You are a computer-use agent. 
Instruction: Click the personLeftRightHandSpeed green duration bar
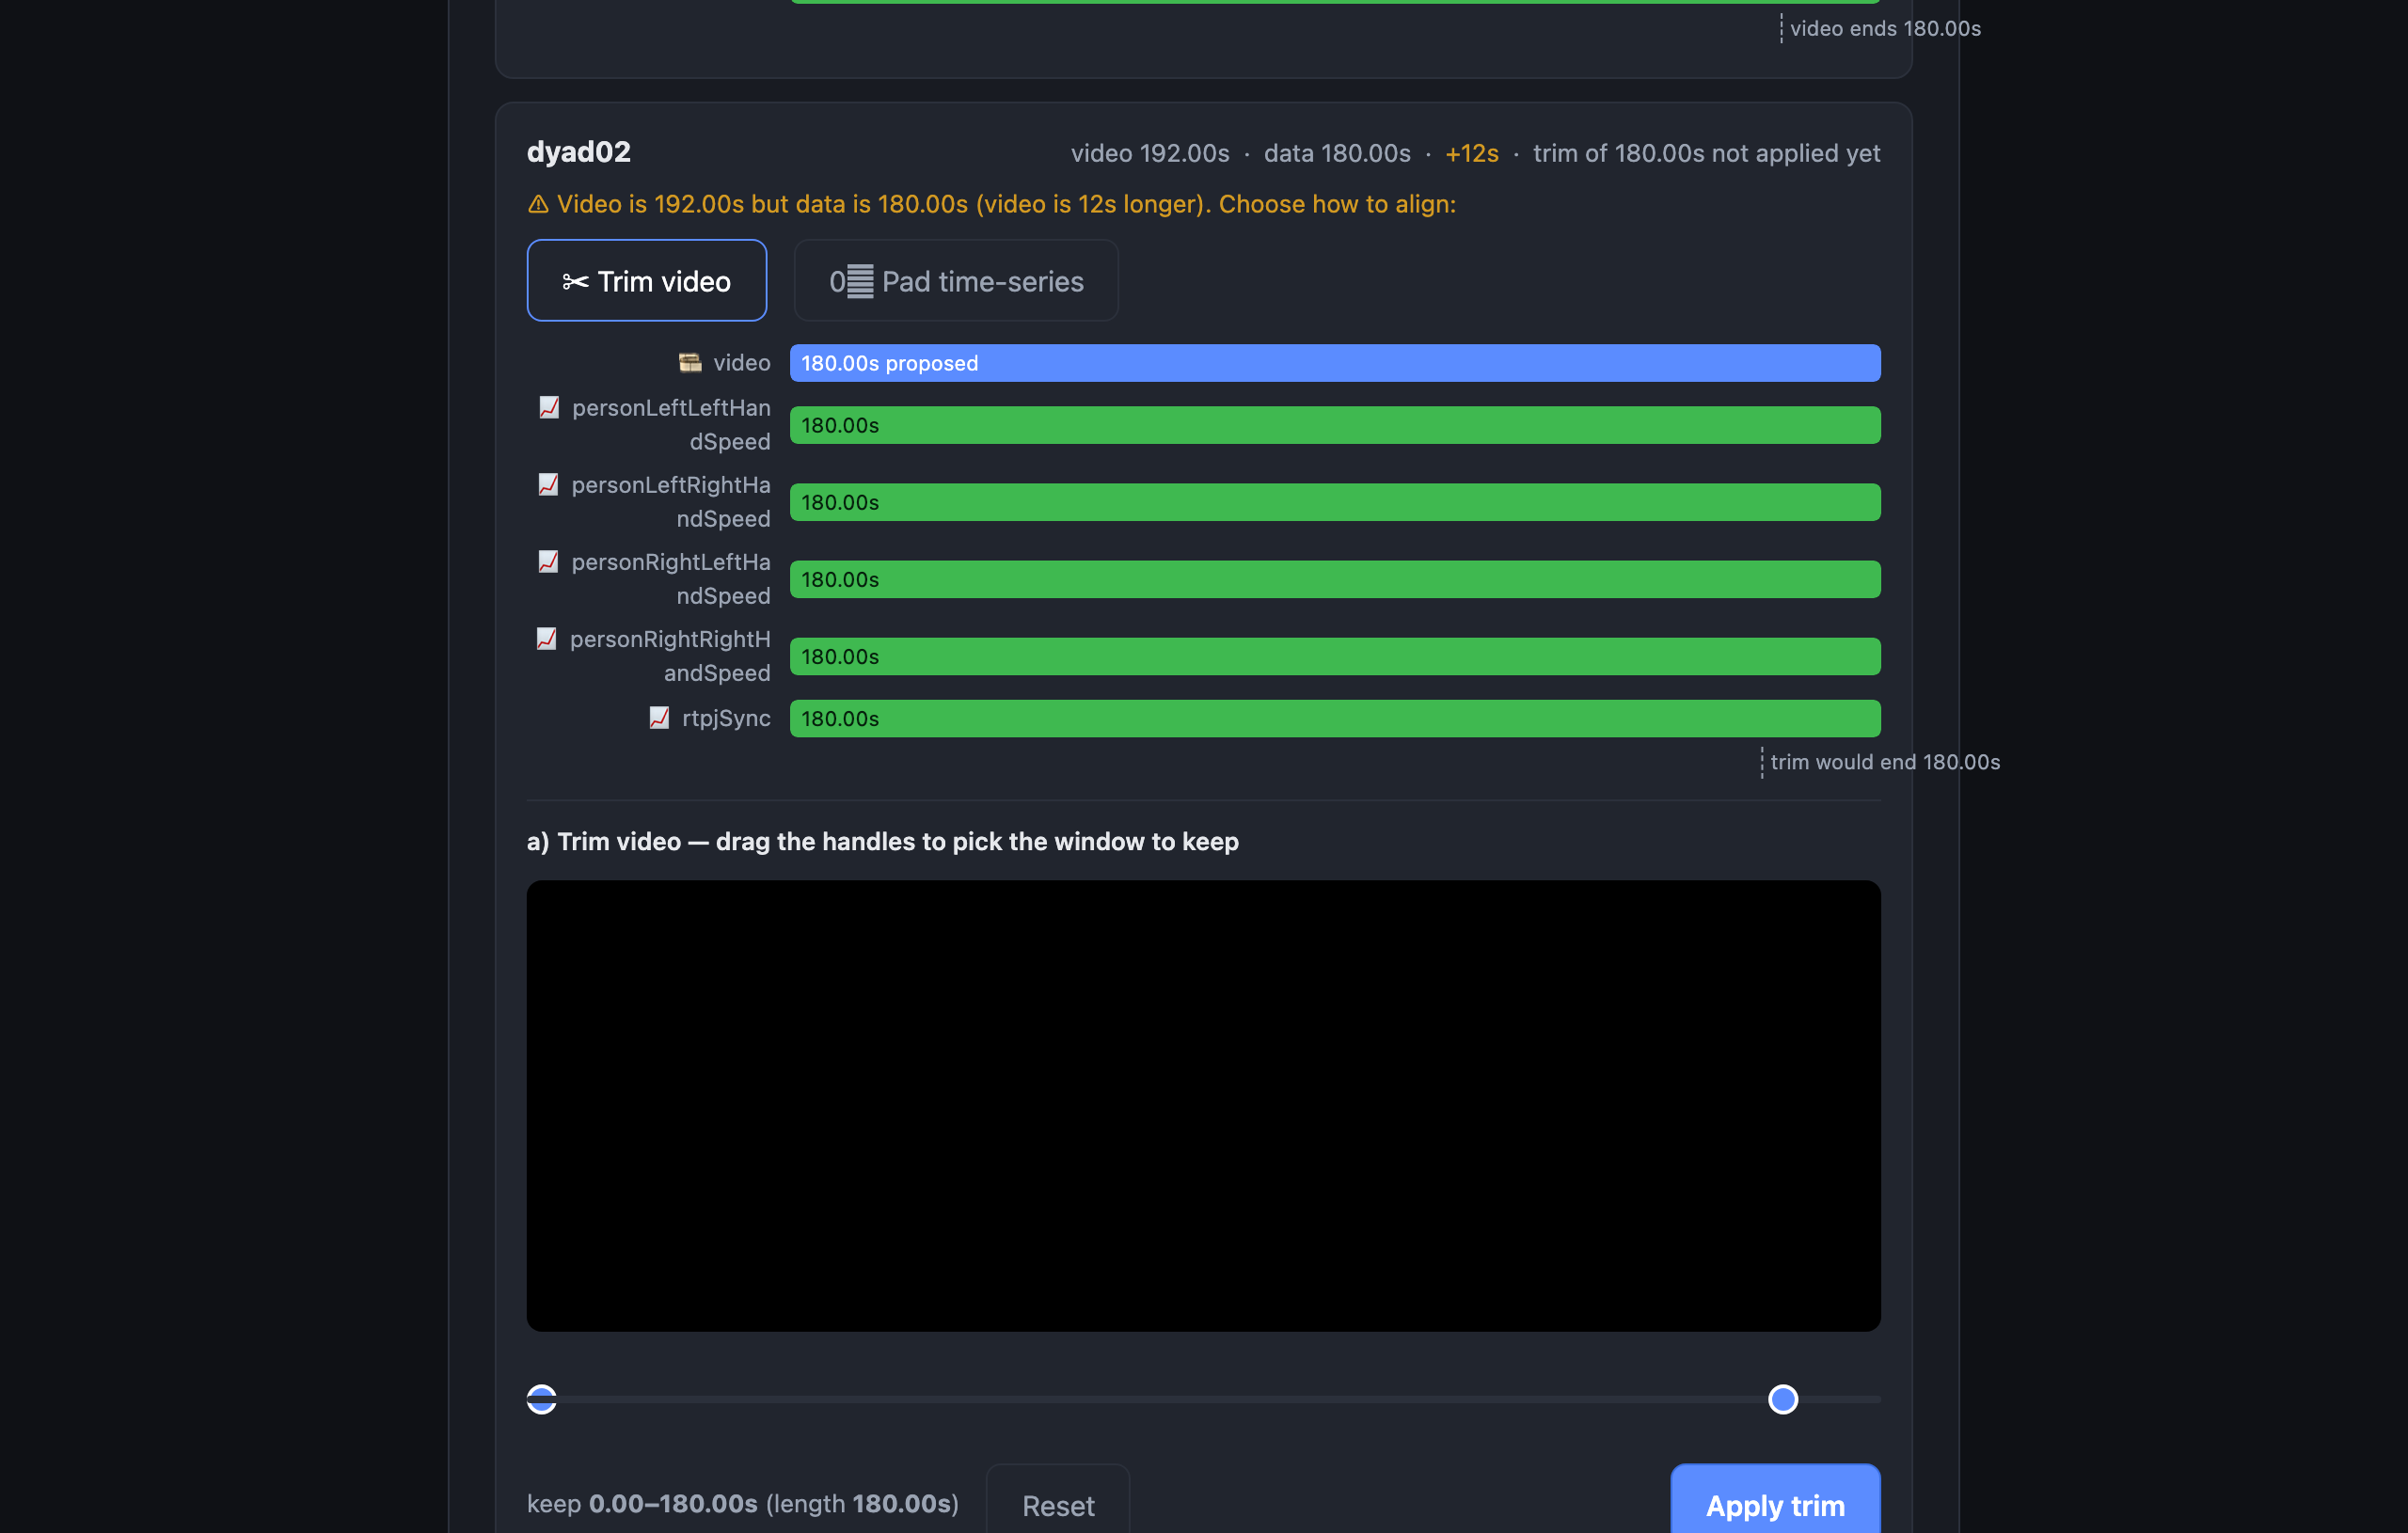[x=1335, y=502]
